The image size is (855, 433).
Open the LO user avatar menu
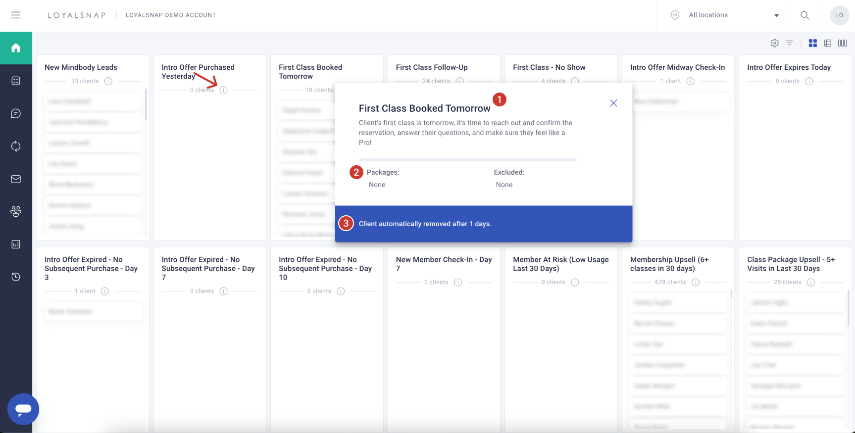pyautogui.click(x=839, y=15)
